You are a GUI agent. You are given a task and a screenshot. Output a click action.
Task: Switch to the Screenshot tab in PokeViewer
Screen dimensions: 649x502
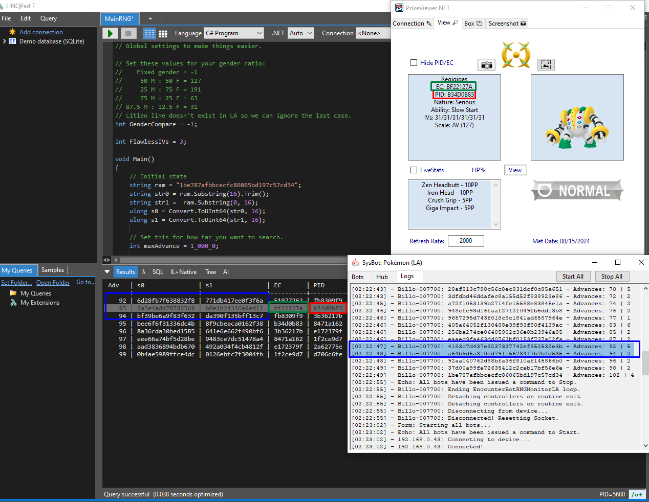tap(507, 24)
